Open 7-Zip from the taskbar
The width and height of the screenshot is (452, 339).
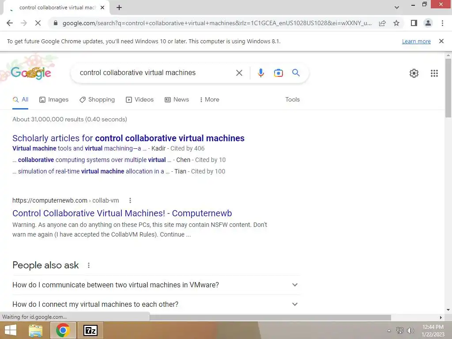pyautogui.click(x=90, y=330)
